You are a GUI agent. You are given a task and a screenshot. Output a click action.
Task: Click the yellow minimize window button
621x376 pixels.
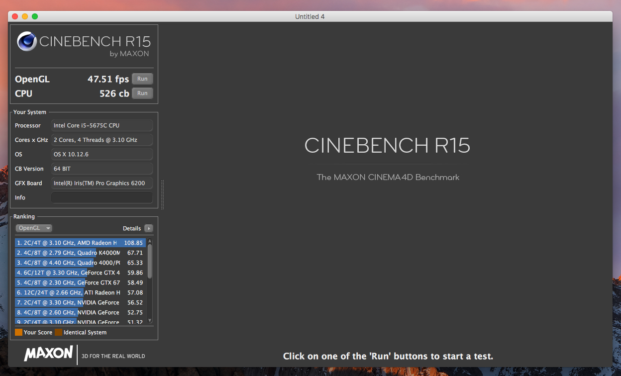coord(25,16)
